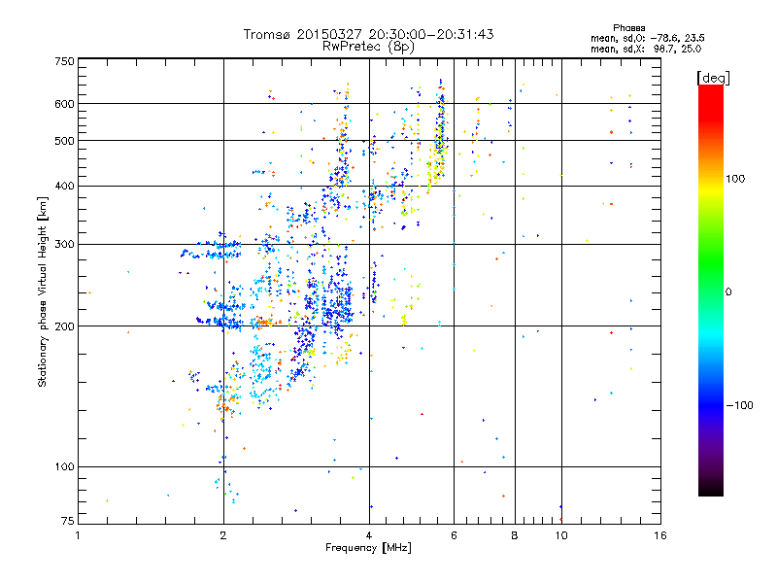Click the y-axis tick label '75'

coord(68,521)
